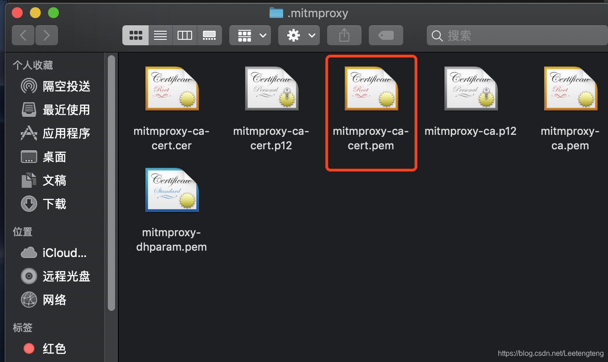Click the Share toolbar button
This screenshot has height=362, width=608.
coord(344,35)
